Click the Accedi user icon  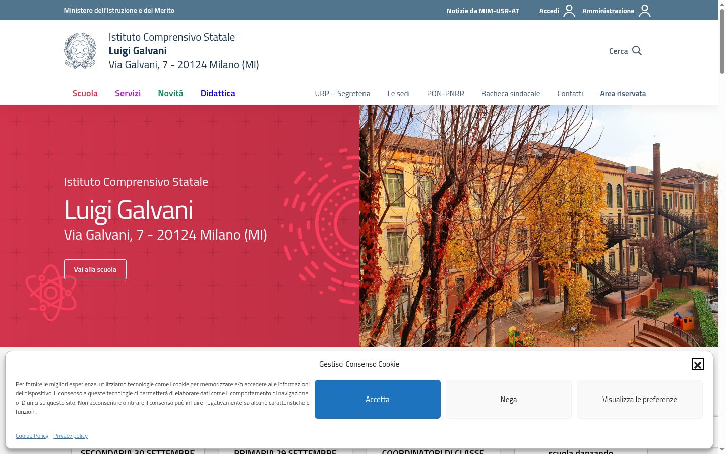click(569, 11)
